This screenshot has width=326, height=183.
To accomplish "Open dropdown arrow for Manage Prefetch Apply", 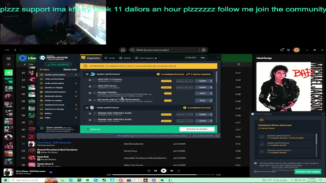I will (x=211, y=93).
